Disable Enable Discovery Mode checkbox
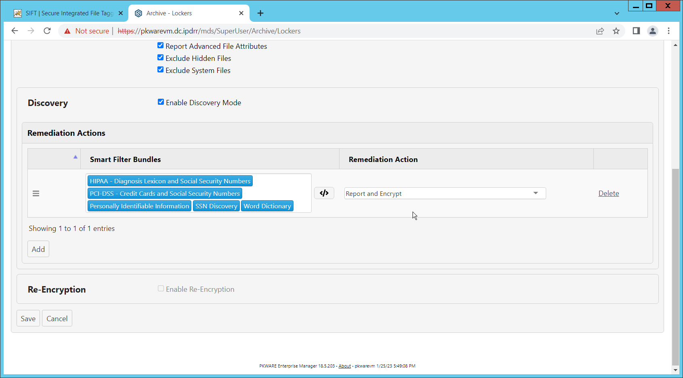 [161, 102]
